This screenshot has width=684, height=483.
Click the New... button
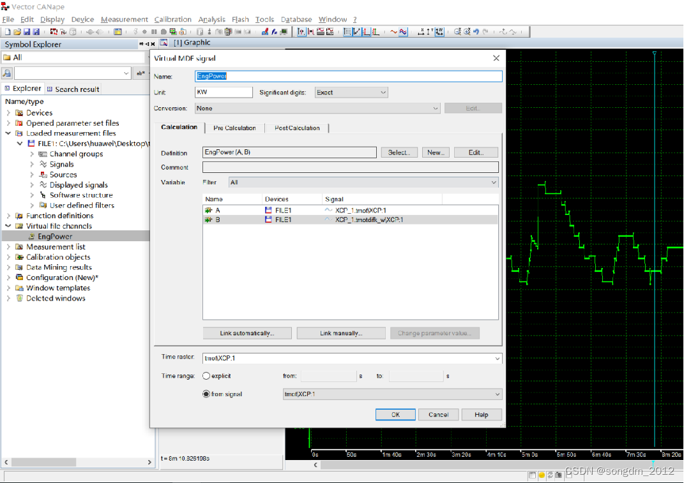coord(436,152)
